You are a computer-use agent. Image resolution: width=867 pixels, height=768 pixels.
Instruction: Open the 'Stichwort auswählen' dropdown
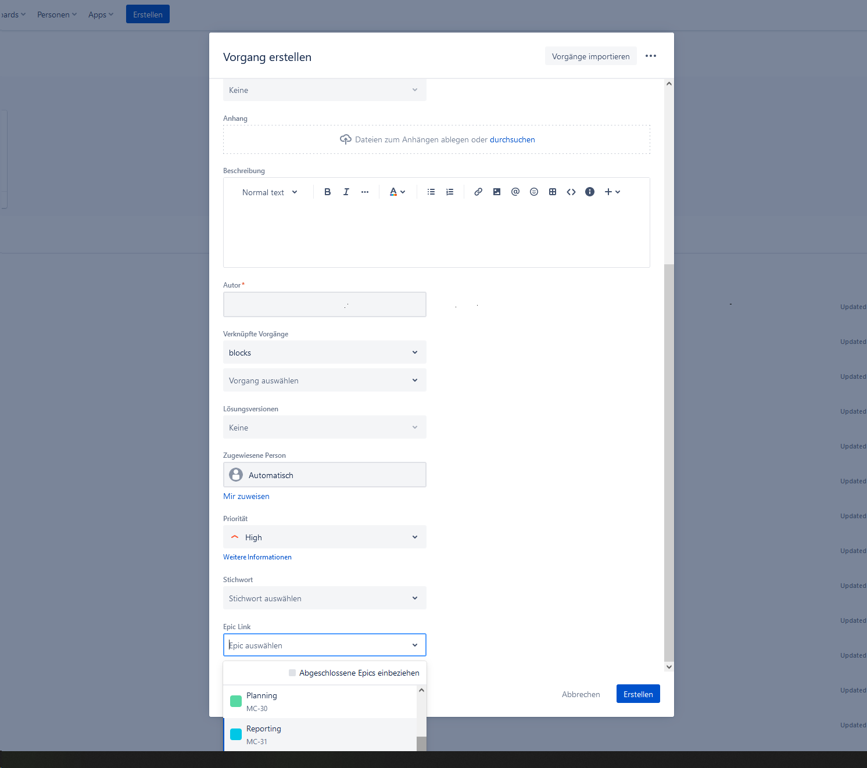[x=324, y=598]
